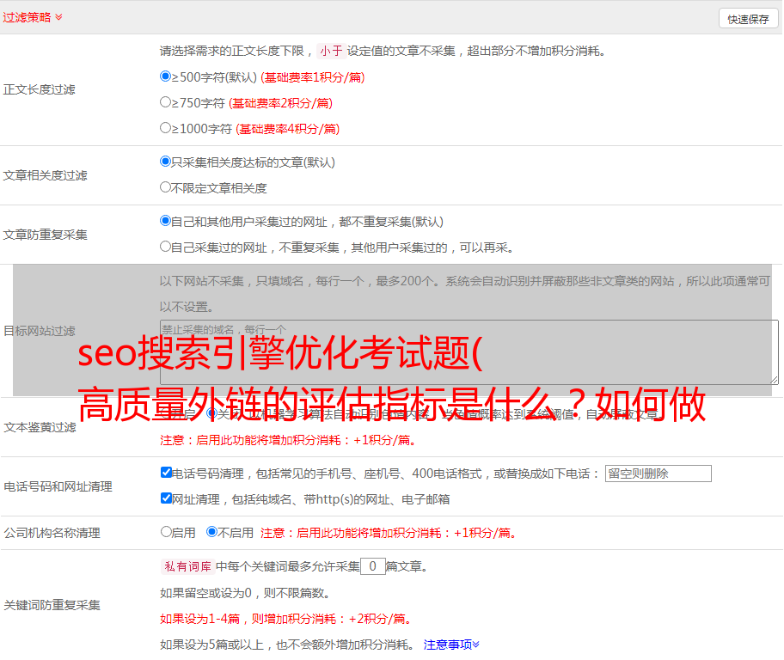784x660 pixels.
Task: Click the 文本鉴黄过滤 row label
Action: (40, 427)
